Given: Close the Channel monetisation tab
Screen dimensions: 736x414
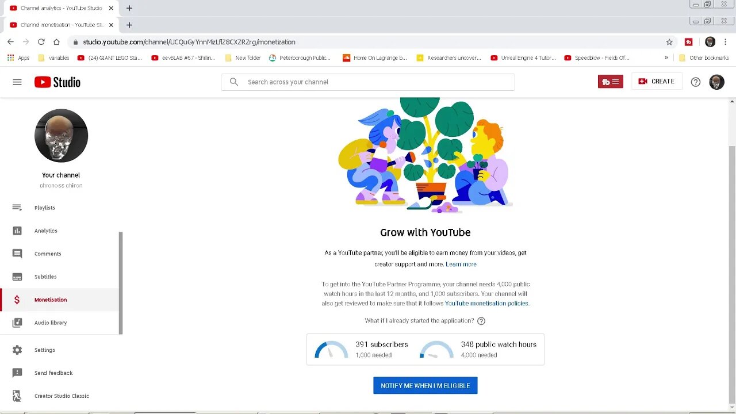Looking at the screenshot, I should (111, 25).
